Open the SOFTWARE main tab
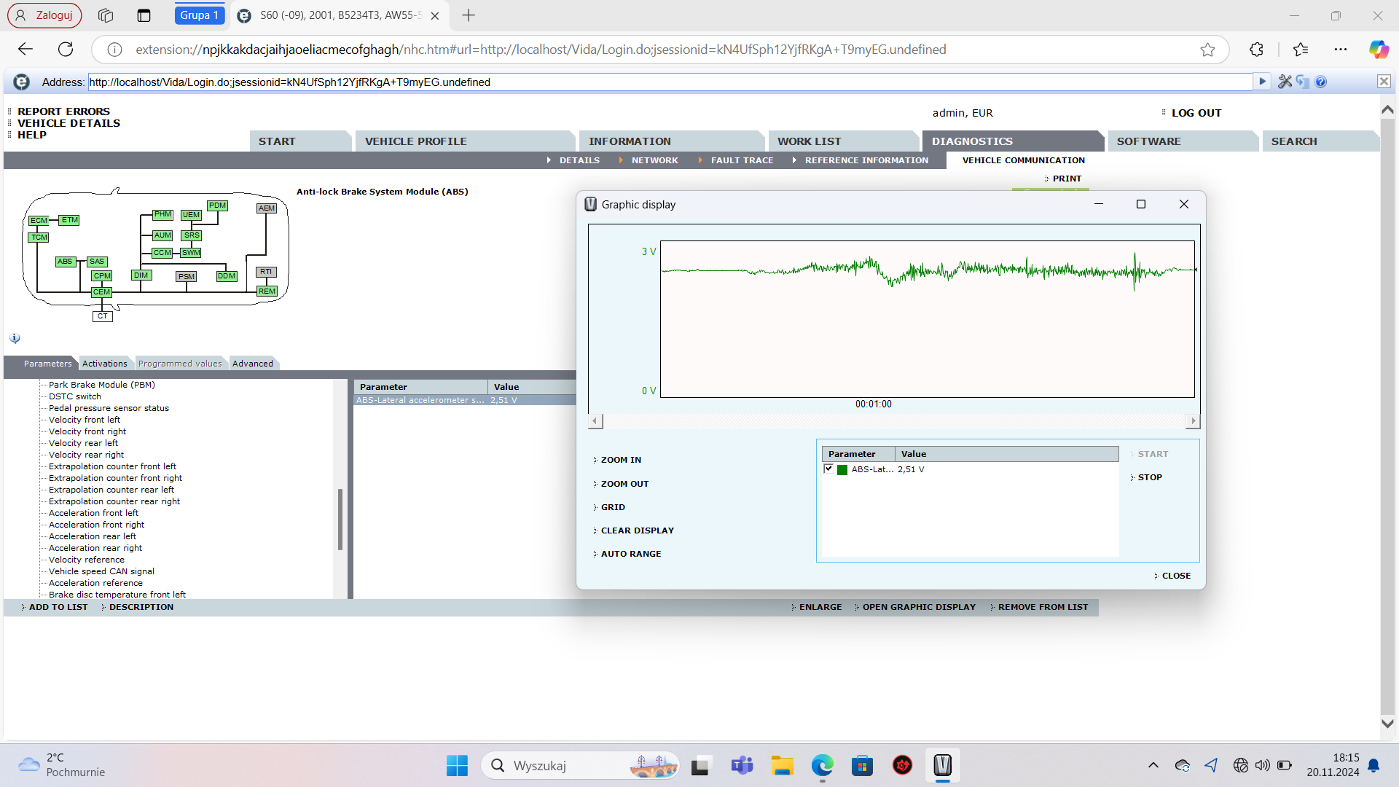The image size is (1399, 787). (1148, 141)
